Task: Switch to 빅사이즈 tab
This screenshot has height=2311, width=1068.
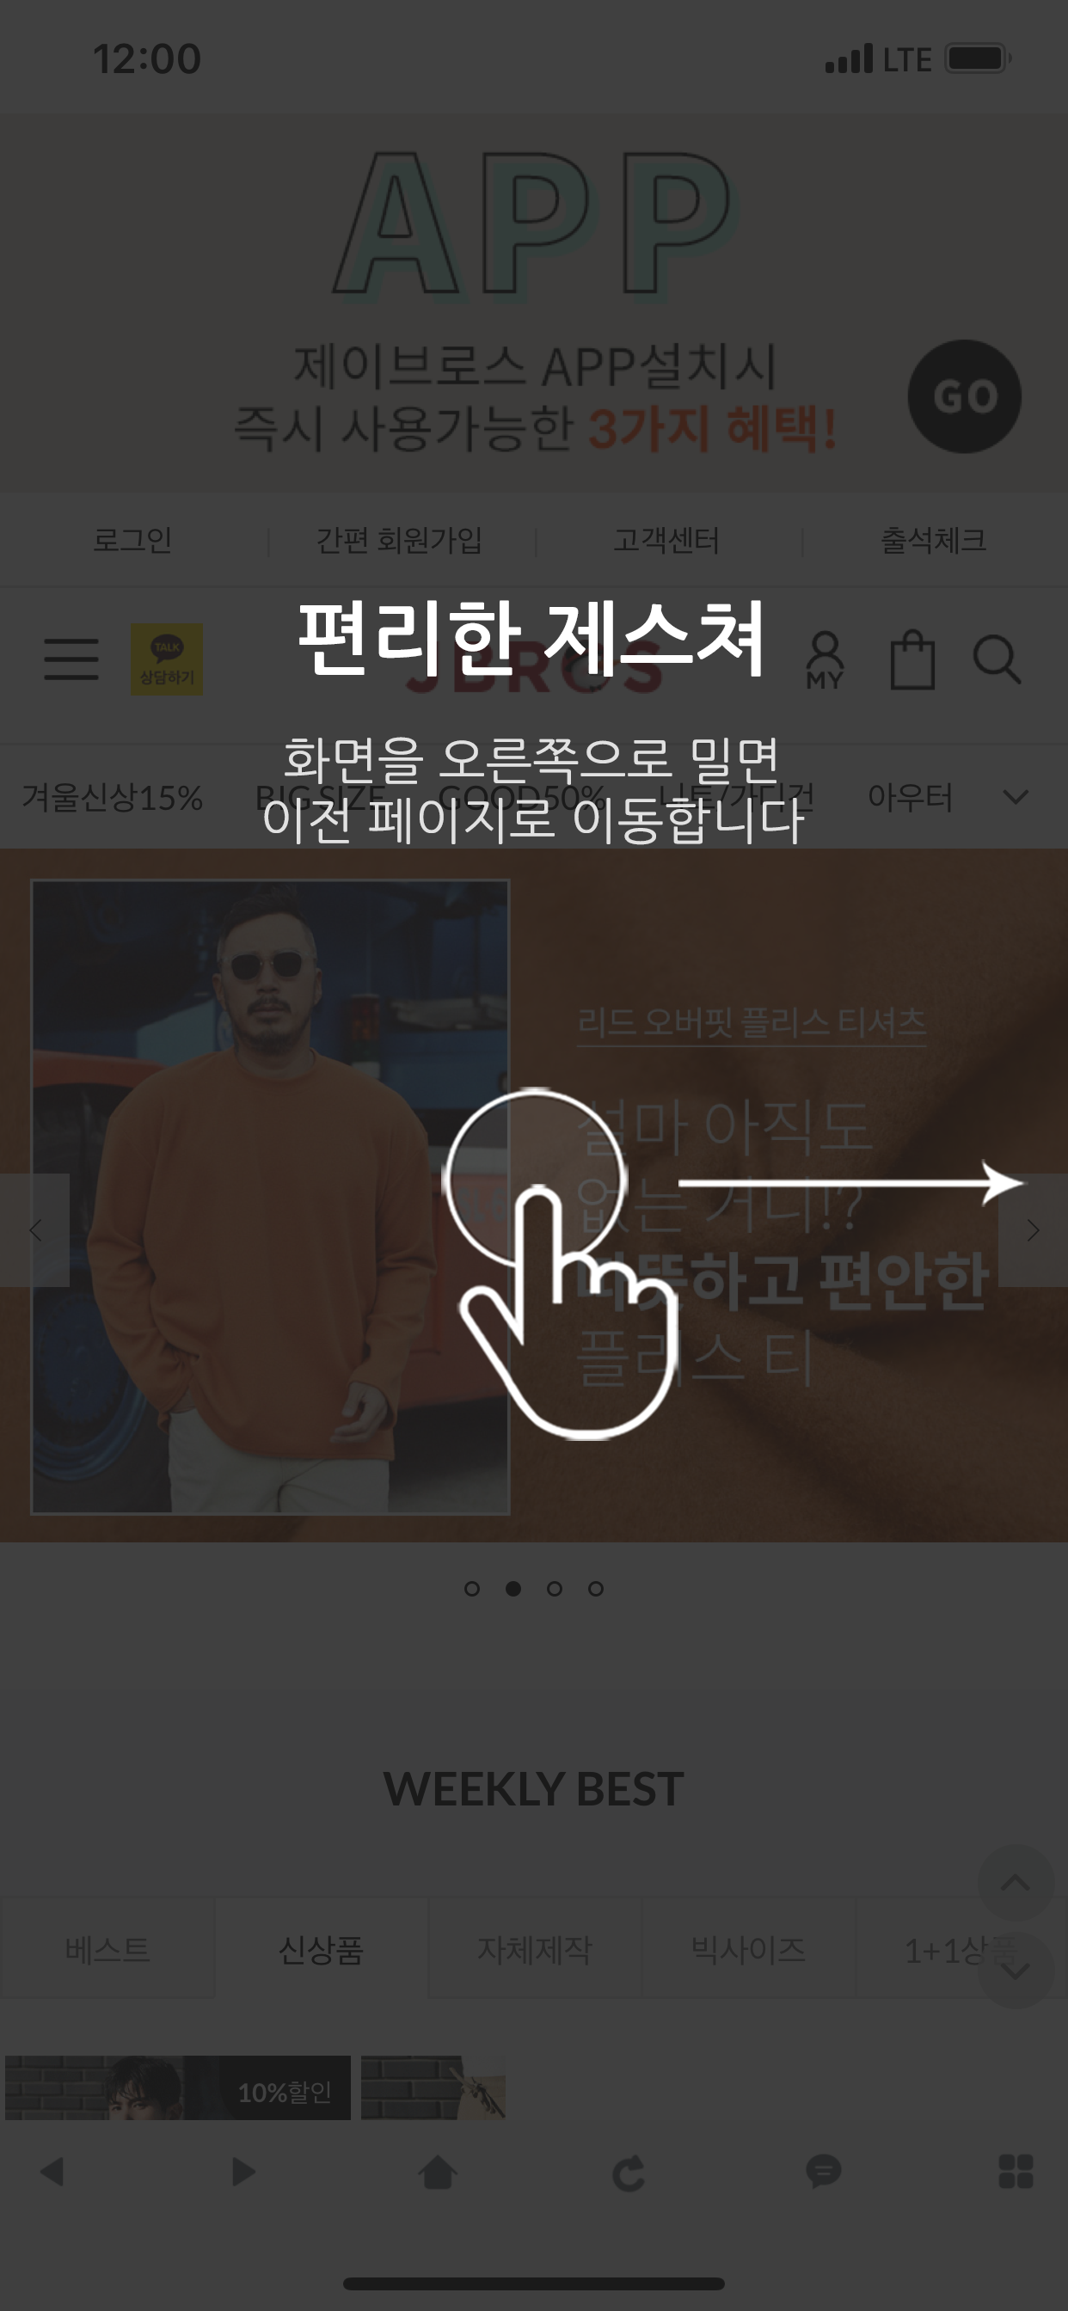Action: (x=747, y=1948)
